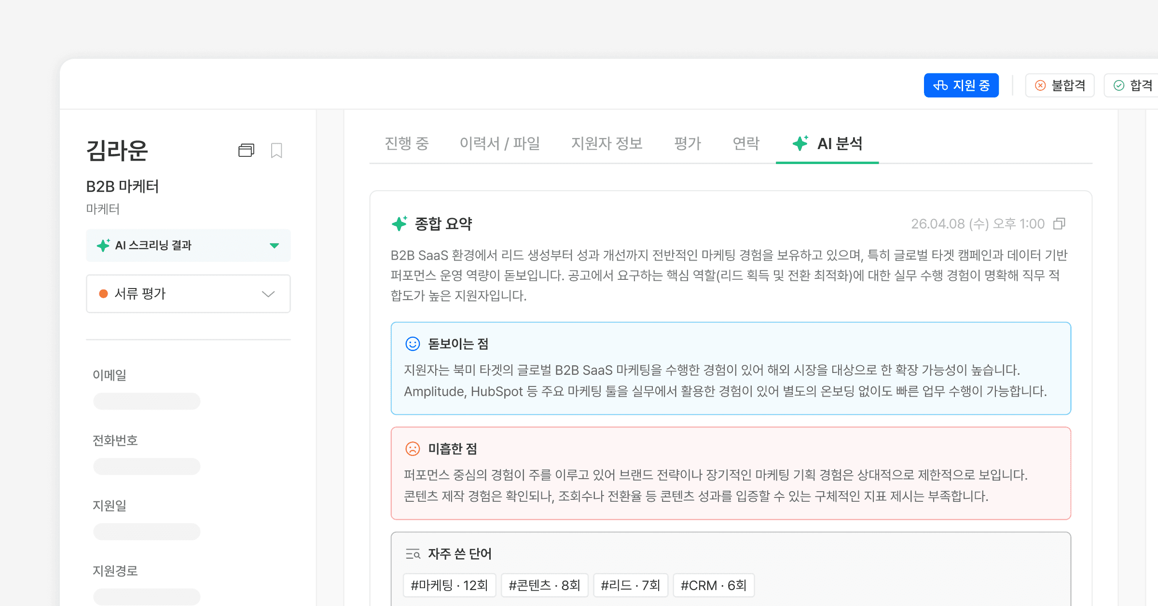Open the 서류 평가 stage dropdown
The width and height of the screenshot is (1158, 606).
pos(269,294)
